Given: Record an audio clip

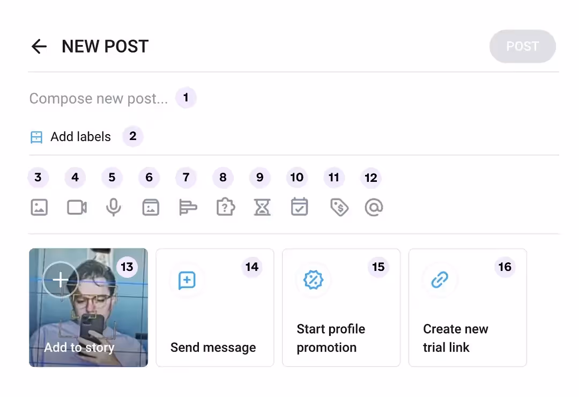Looking at the screenshot, I should coord(113,207).
